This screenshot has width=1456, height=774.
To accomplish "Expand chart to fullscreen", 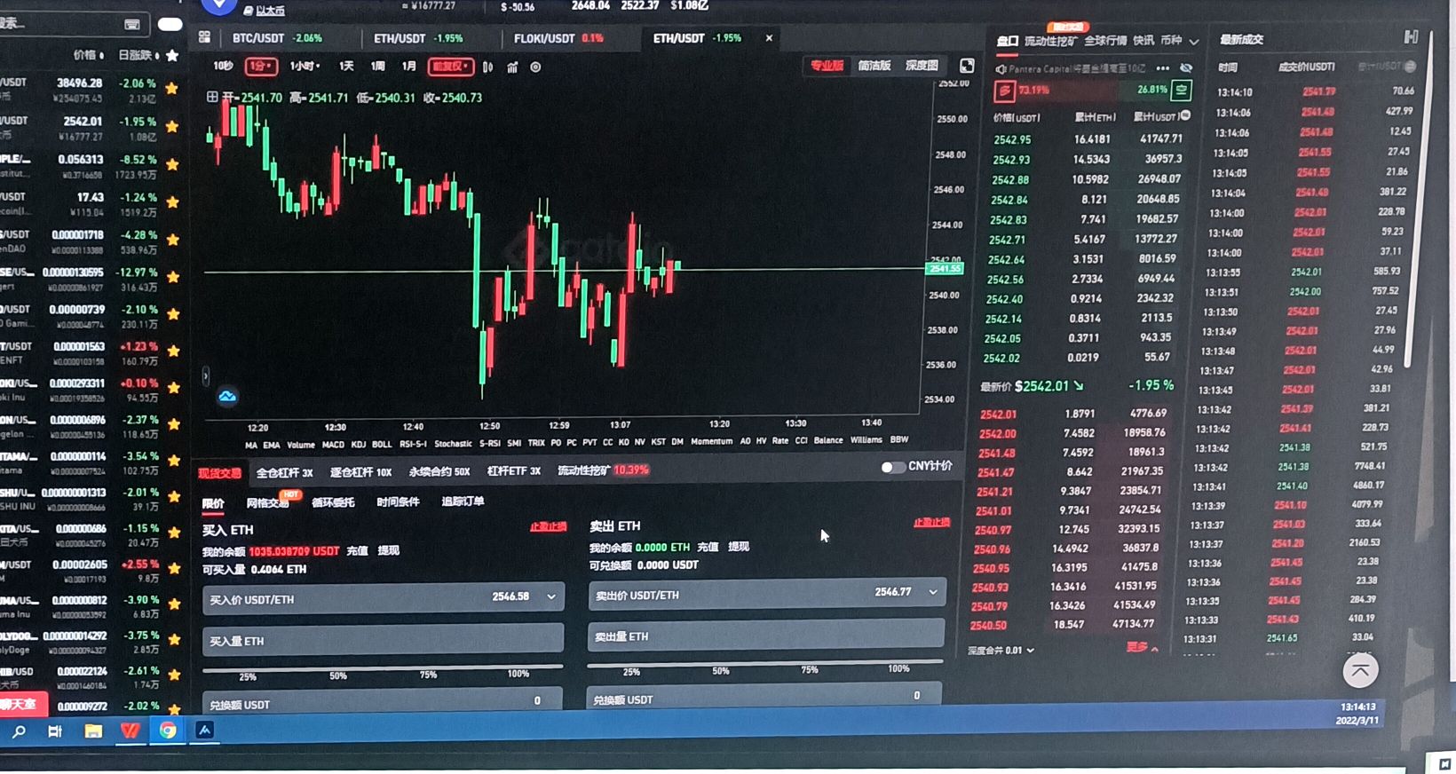I will point(967,66).
